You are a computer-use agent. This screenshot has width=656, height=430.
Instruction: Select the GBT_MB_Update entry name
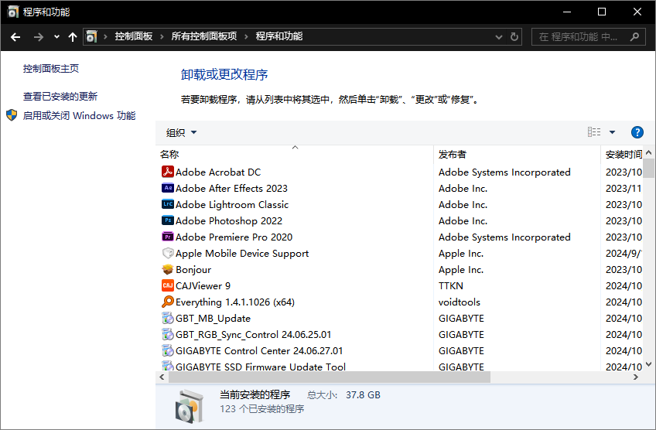click(213, 318)
